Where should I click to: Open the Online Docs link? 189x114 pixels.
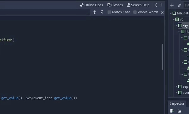pos(91,5)
